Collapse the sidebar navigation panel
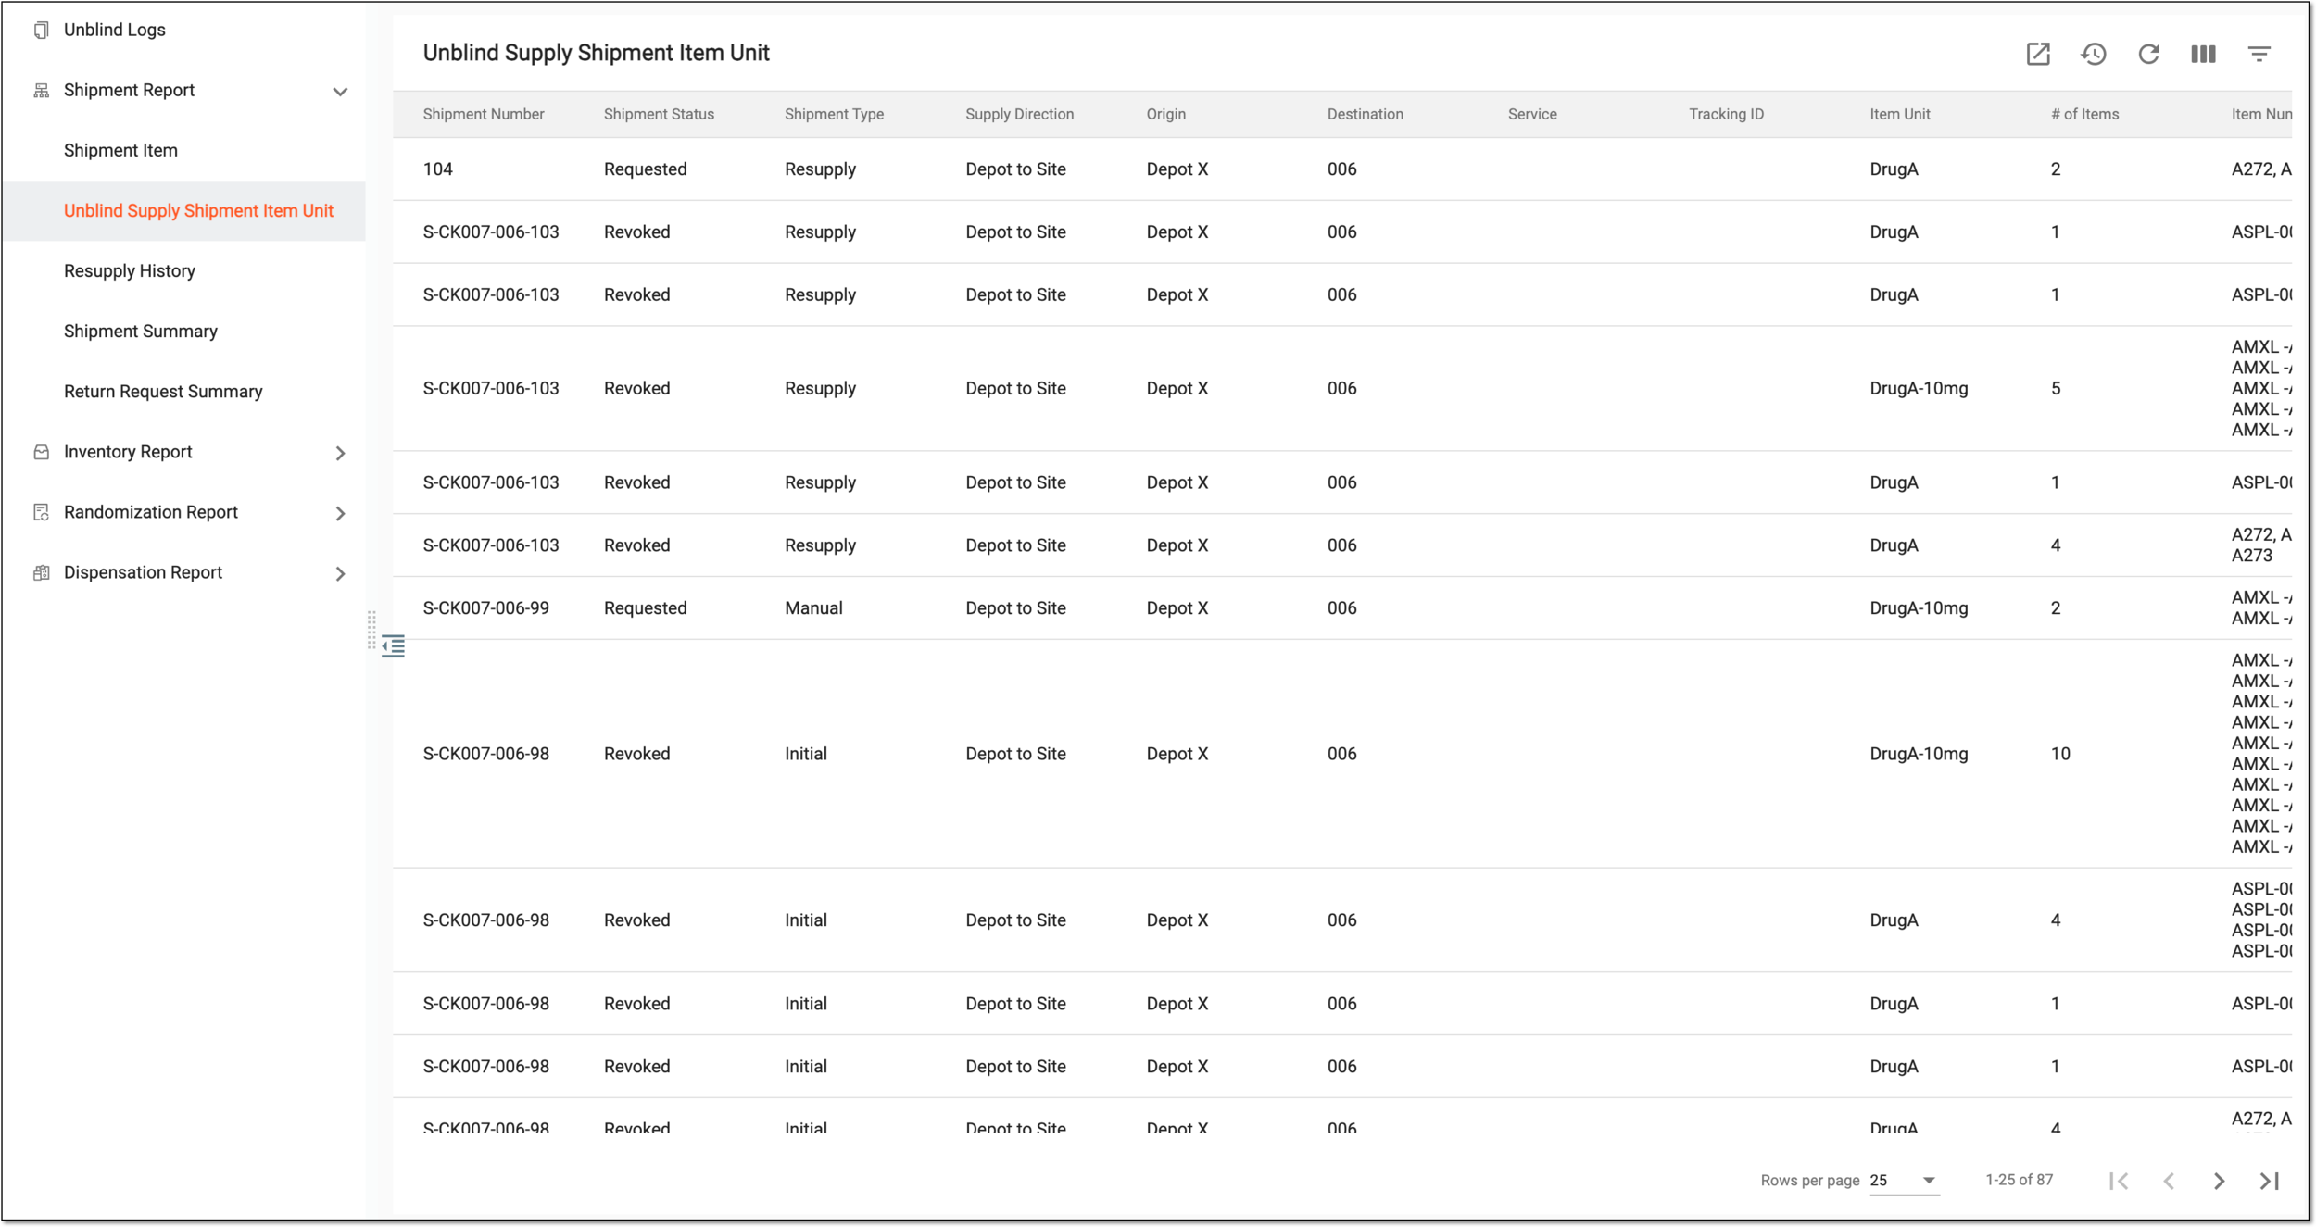Image resolution: width=2316 pixels, height=1227 pixels. (394, 645)
